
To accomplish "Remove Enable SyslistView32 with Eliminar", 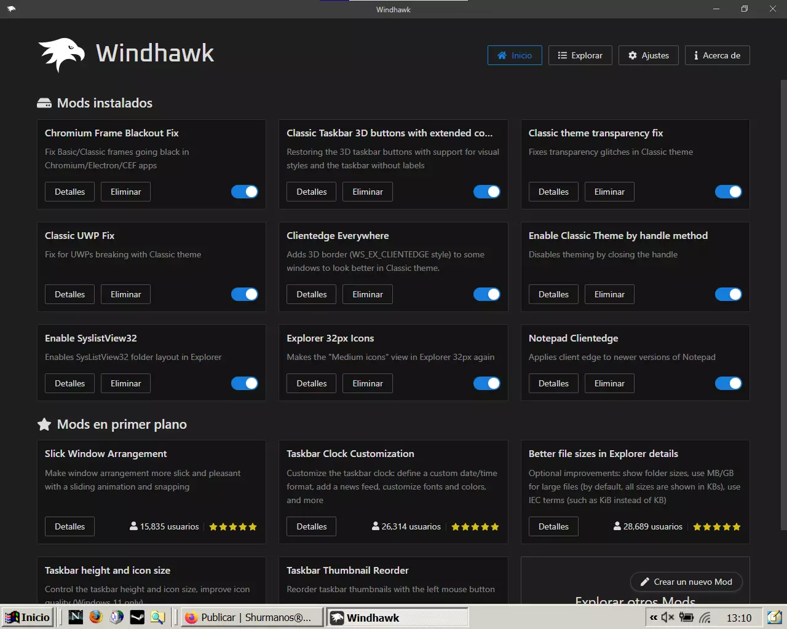I will [x=125, y=383].
